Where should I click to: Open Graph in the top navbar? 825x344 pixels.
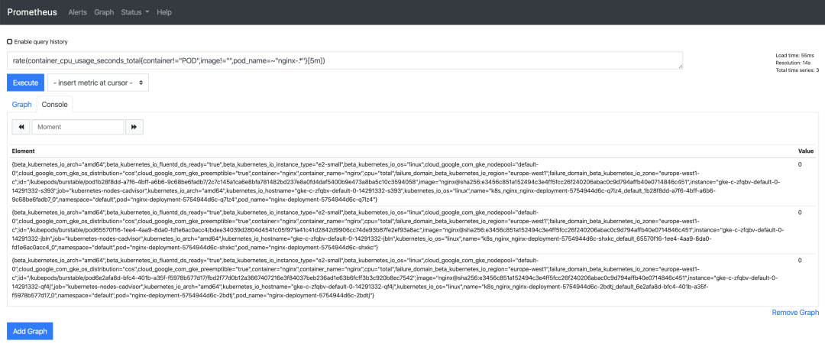tap(104, 12)
